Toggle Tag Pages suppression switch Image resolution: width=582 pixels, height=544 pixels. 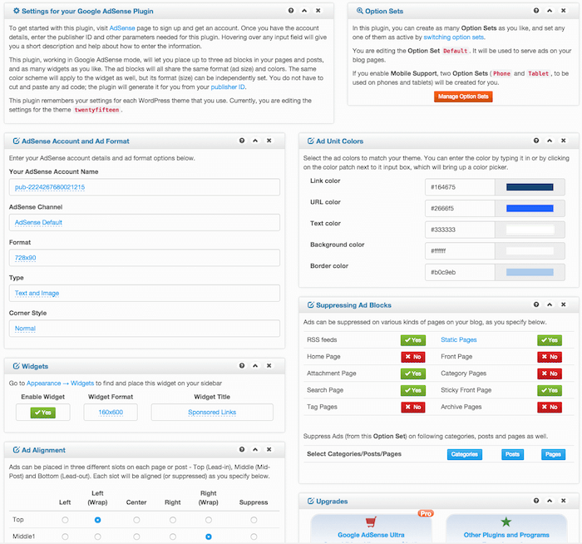[x=412, y=408]
